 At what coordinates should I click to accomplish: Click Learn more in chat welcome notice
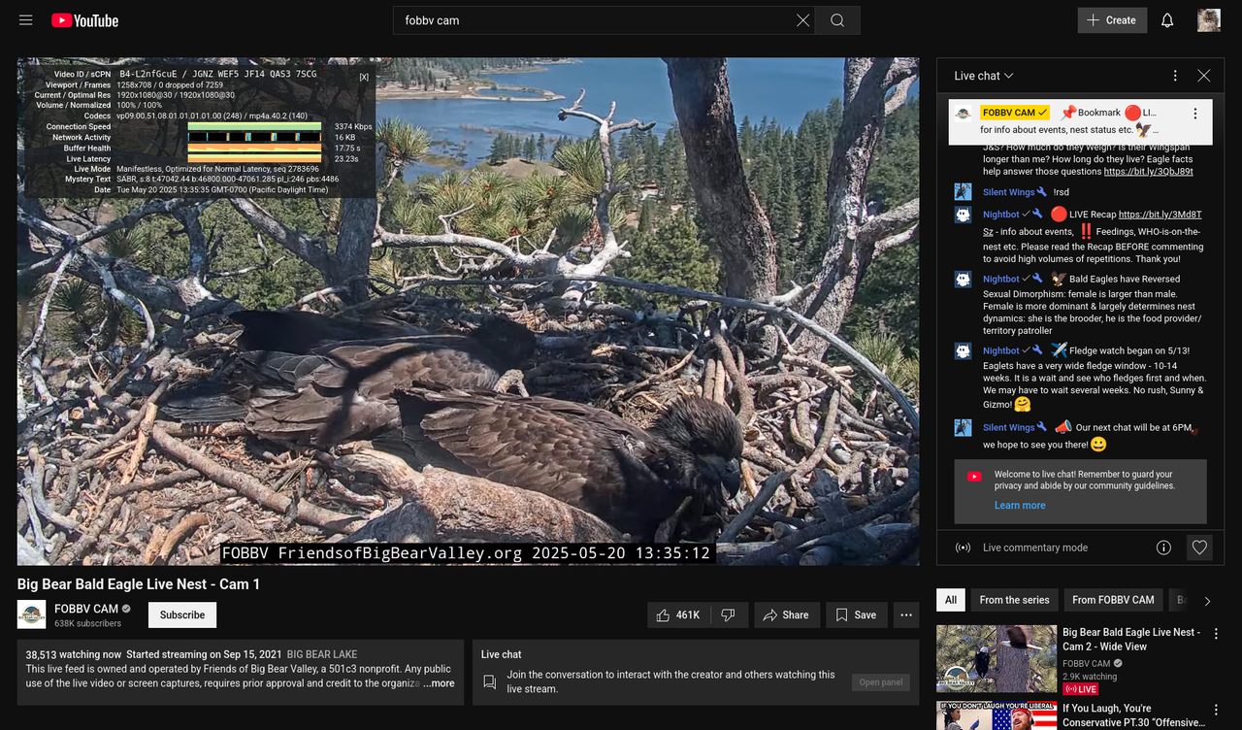click(x=1020, y=506)
